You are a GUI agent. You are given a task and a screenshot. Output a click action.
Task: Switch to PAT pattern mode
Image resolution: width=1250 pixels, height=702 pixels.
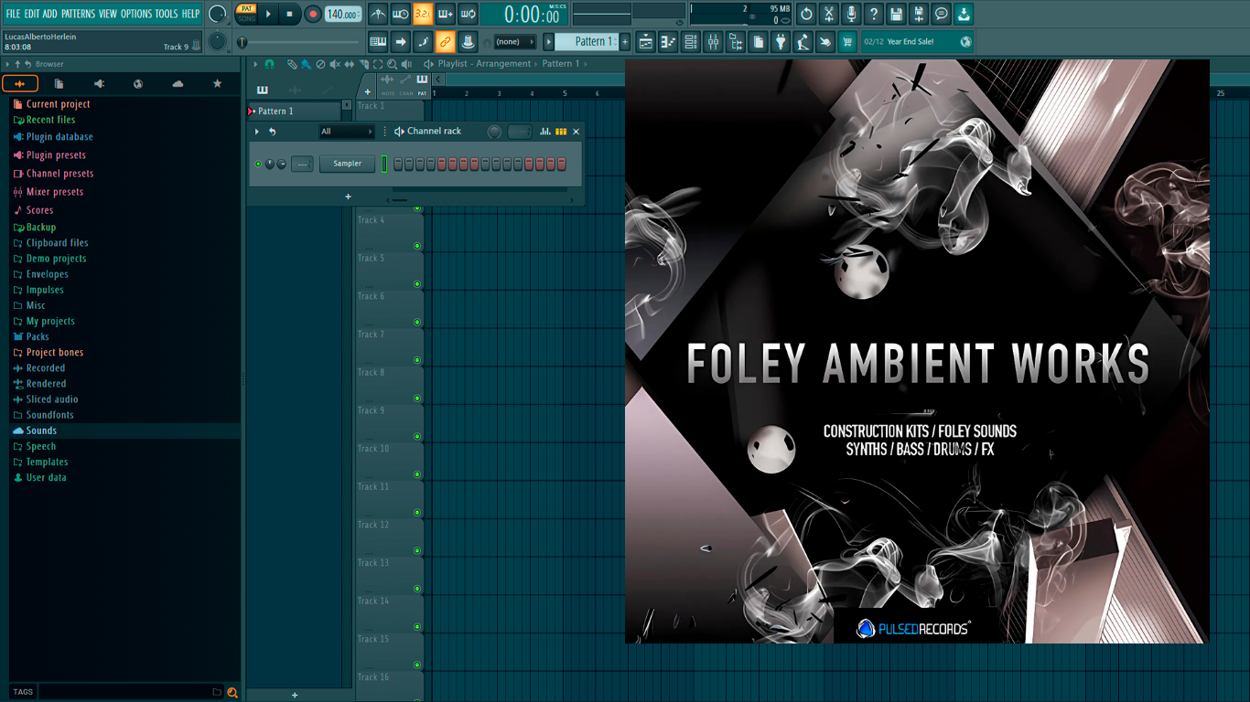click(x=246, y=9)
